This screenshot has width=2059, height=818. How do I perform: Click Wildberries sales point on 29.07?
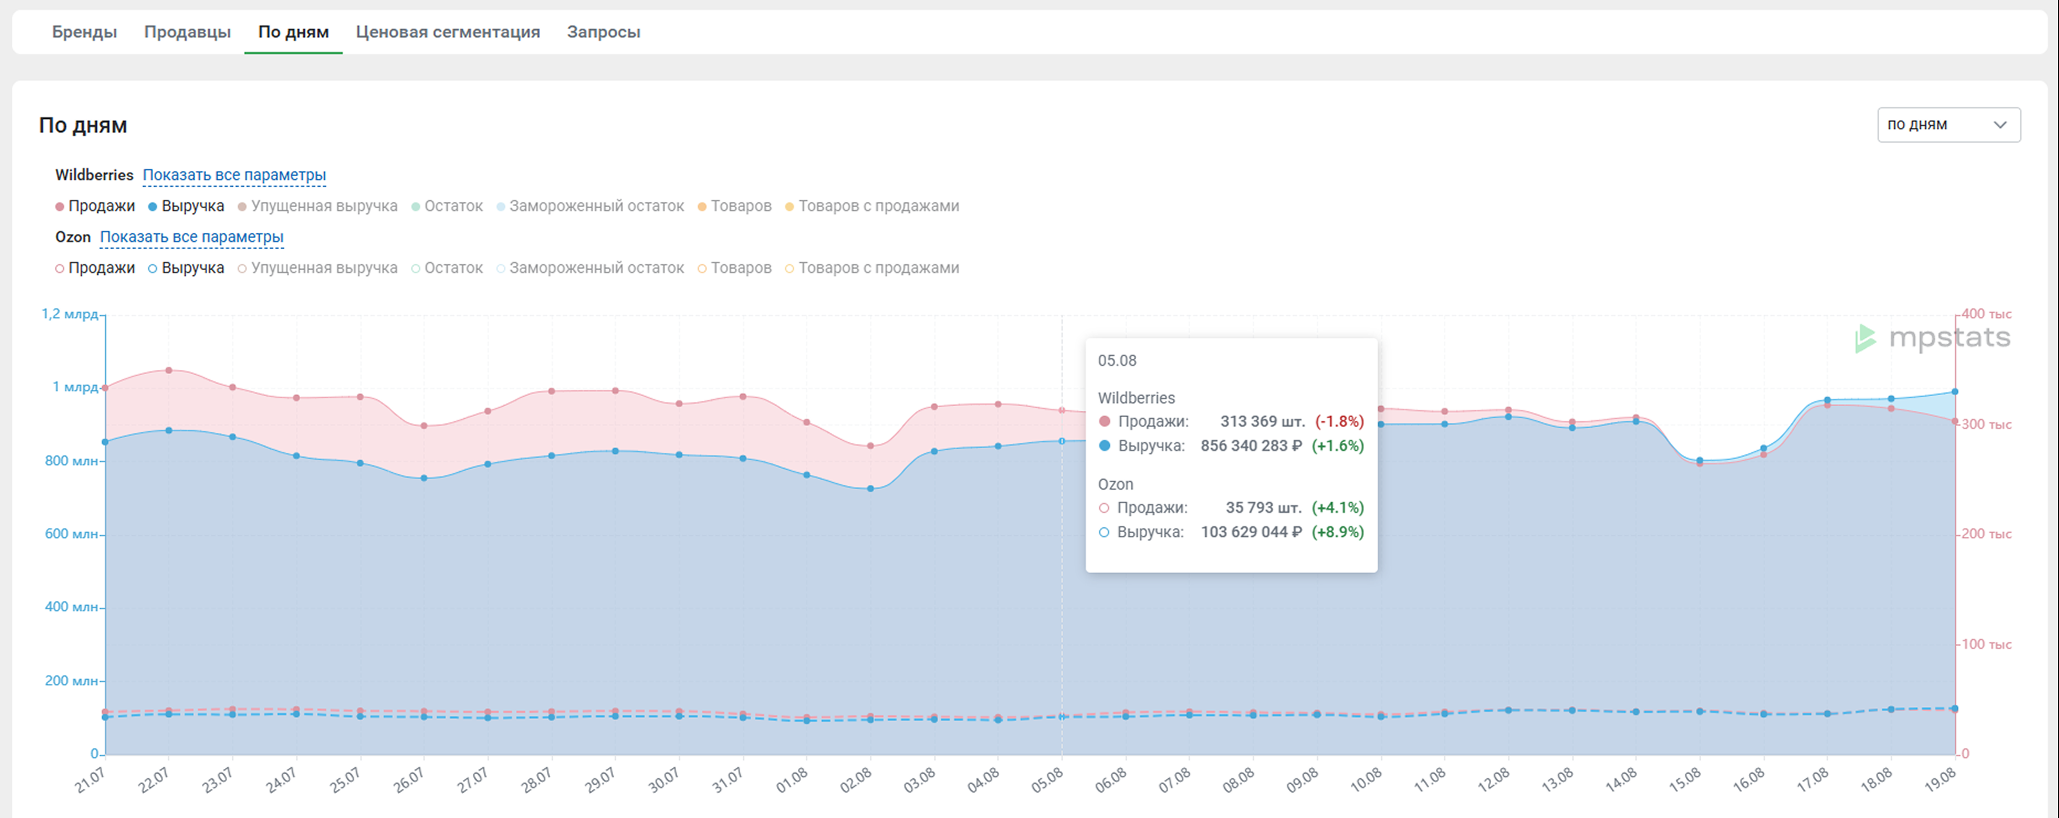pyautogui.click(x=615, y=391)
